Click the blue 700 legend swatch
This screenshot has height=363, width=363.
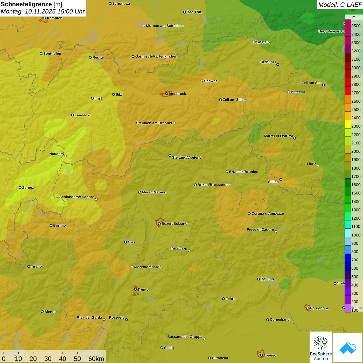coord(348,258)
